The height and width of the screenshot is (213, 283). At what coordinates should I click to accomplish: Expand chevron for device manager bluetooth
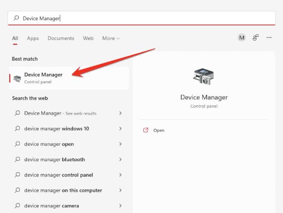(x=120, y=159)
